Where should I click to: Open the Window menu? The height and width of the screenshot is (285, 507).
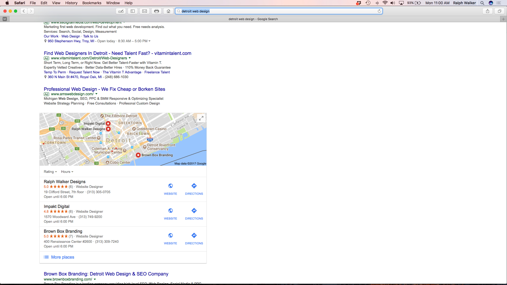click(x=113, y=3)
